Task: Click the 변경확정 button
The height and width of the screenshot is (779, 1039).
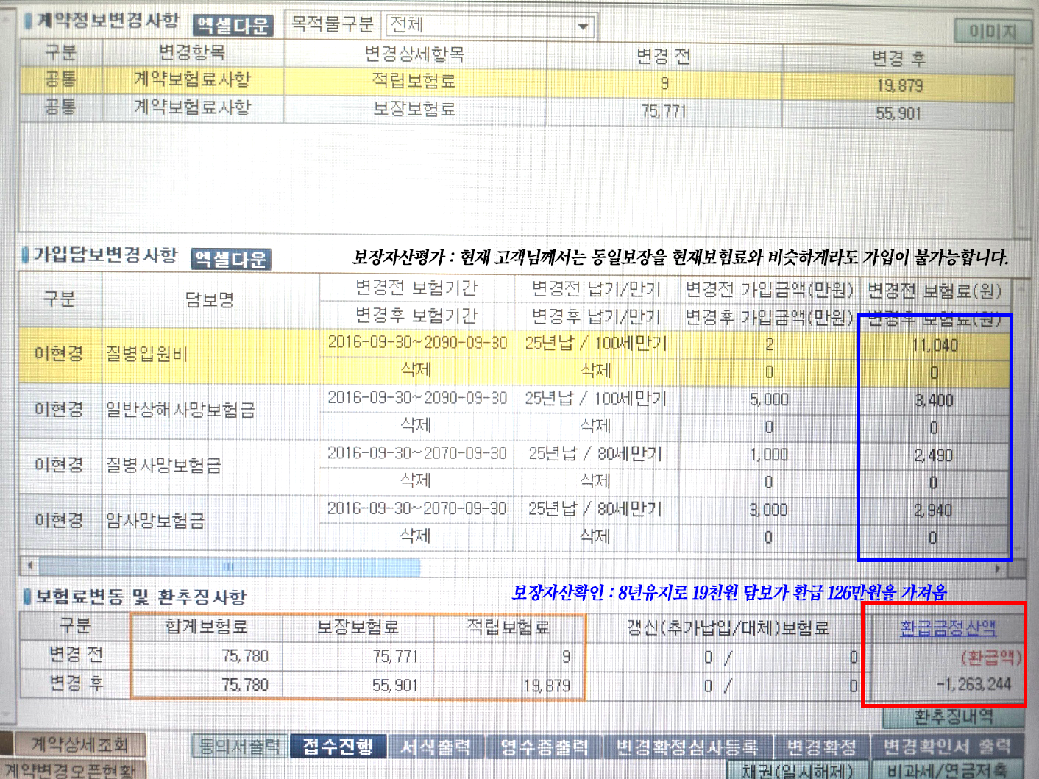Action: pyautogui.click(x=821, y=744)
